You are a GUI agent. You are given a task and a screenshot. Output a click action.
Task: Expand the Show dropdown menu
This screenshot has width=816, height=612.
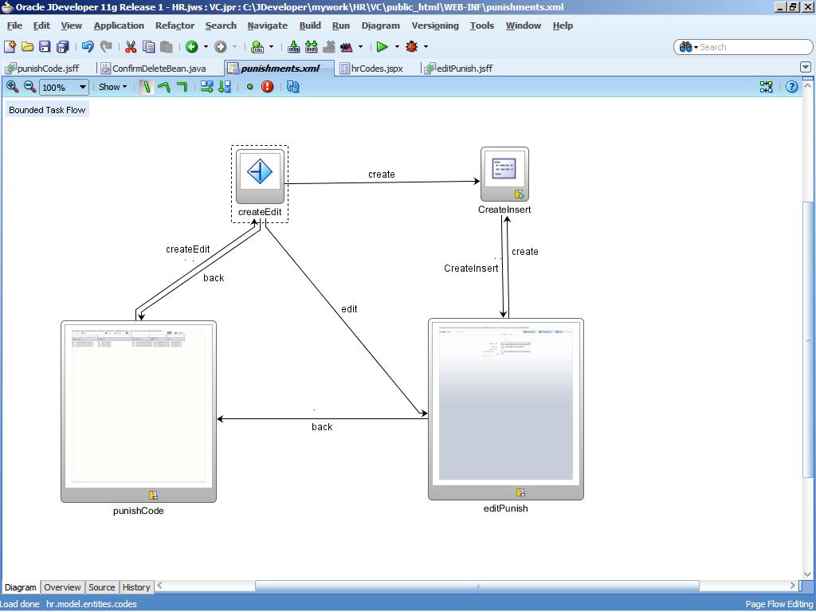coord(112,87)
